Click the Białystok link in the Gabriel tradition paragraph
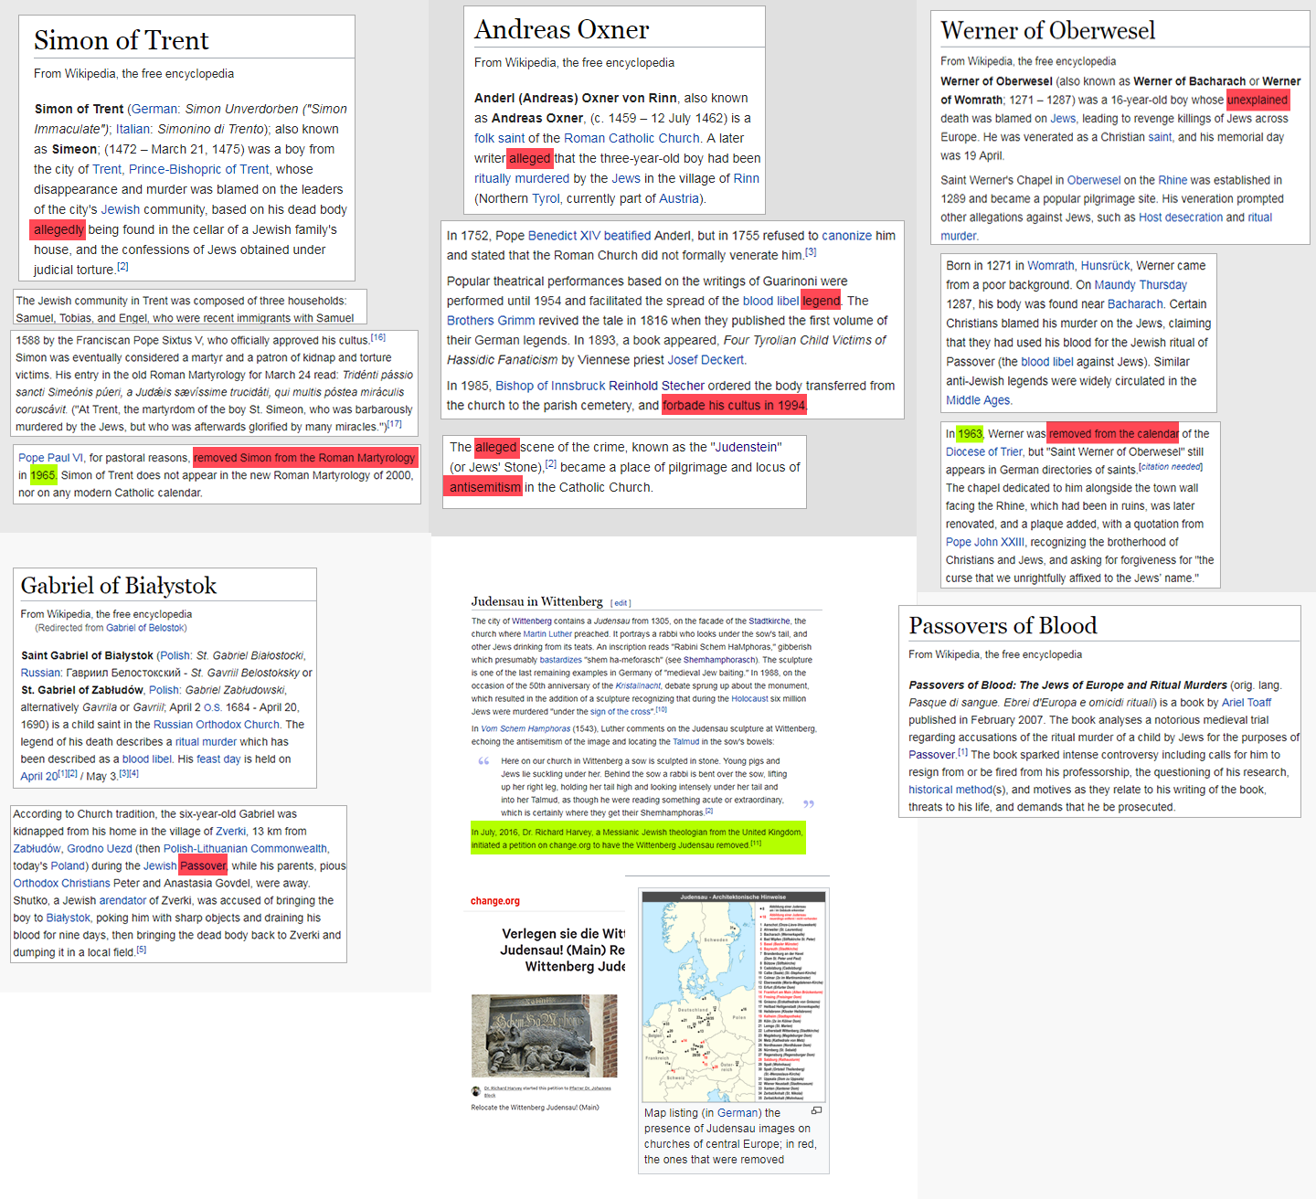The height and width of the screenshot is (1199, 1316). [x=69, y=918]
